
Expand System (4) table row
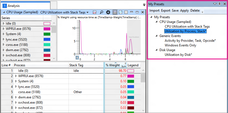coord(16,81)
